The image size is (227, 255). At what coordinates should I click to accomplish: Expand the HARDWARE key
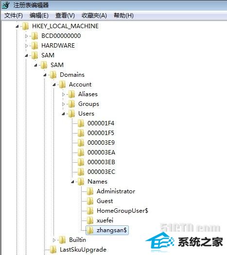pyautogui.click(x=26, y=46)
